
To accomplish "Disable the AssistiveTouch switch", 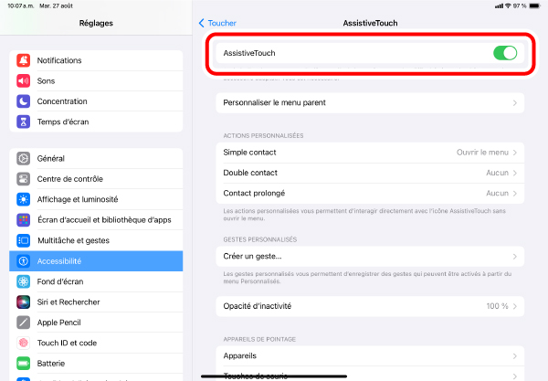I will [x=505, y=53].
